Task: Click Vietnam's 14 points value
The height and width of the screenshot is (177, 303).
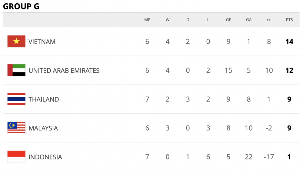Action: coord(289,42)
